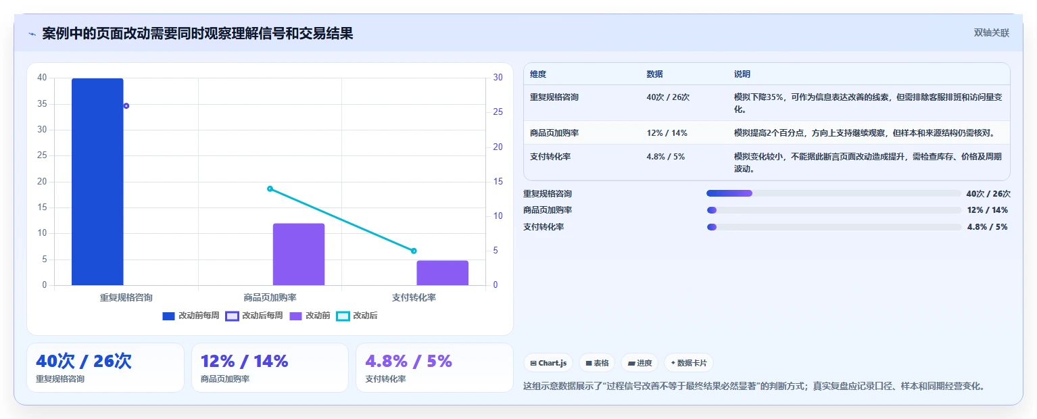The width and height of the screenshot is (1037, 419).
Task: Click 商品页加购率 cell in the table
Action: 554,133
